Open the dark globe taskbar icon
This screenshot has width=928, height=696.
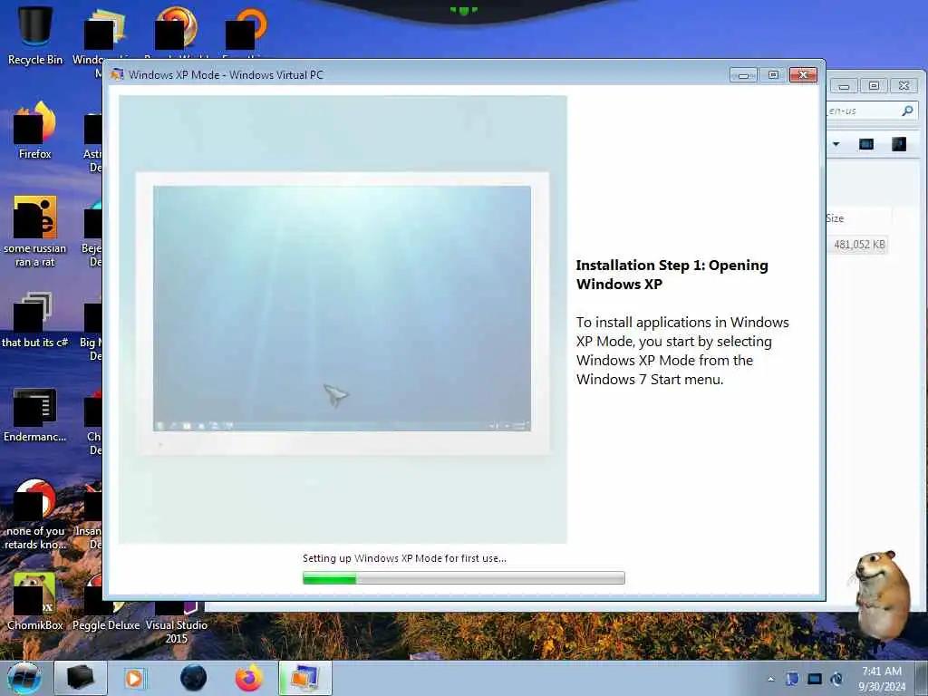pos(193,678)
